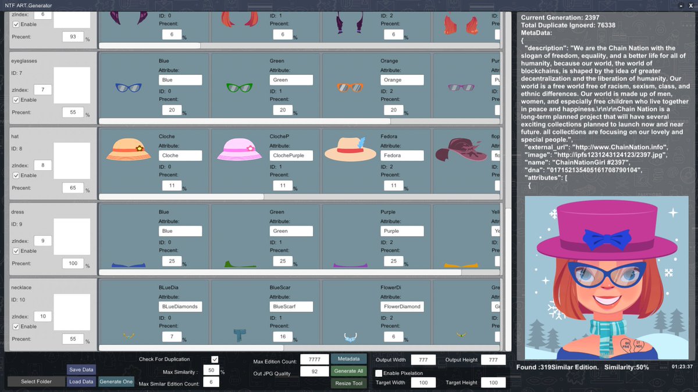698x392 pixels.
Task: Edit the Cloche hat attribute field
Action: click(x=180, y=156)
